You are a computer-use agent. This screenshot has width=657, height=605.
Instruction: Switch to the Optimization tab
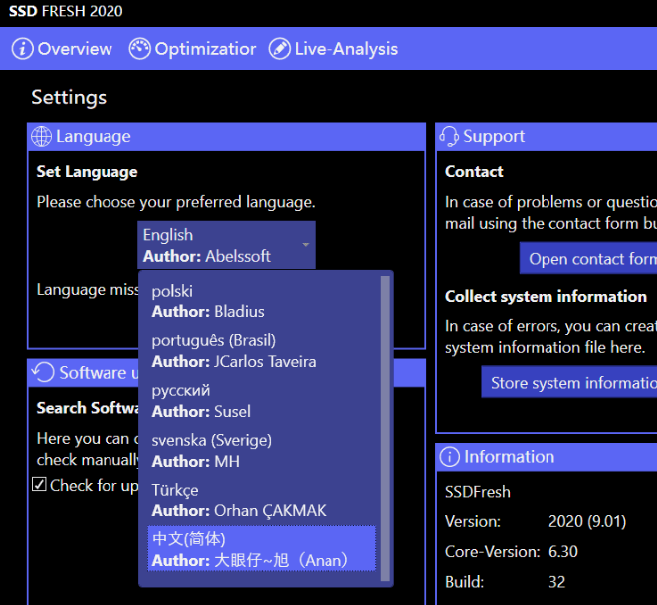pos(192,49)
